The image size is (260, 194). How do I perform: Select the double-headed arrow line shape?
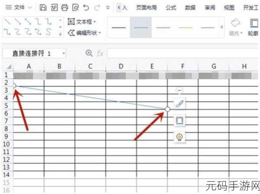click(x=28, y=22)
